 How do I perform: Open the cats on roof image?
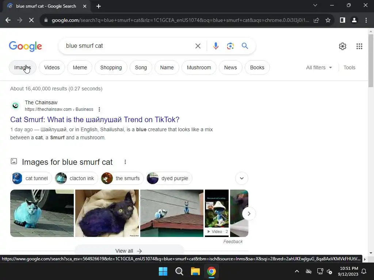click(172, 213)
